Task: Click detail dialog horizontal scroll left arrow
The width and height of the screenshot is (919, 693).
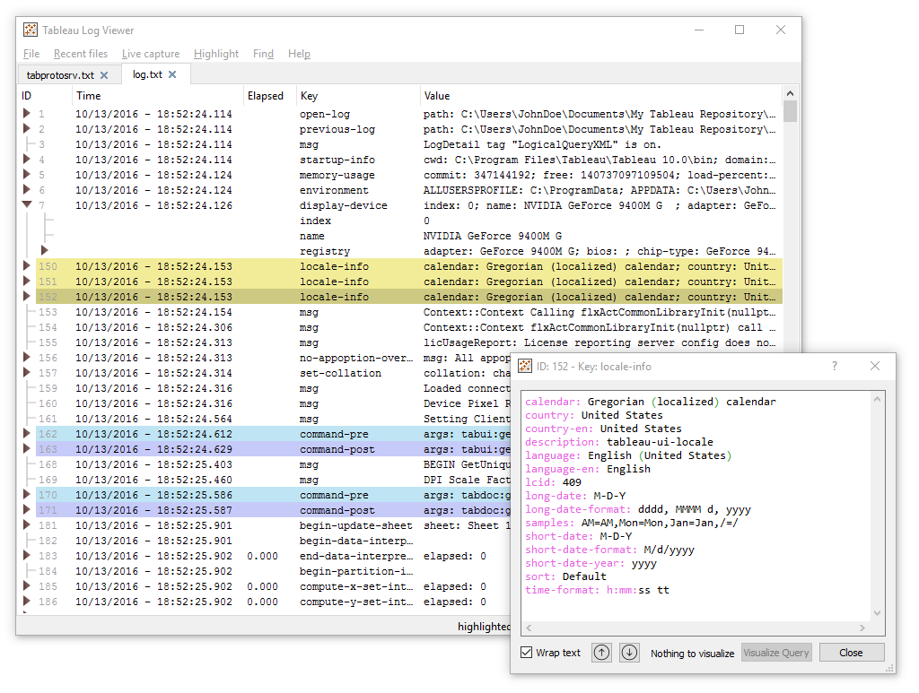Action: click(529, 628)
